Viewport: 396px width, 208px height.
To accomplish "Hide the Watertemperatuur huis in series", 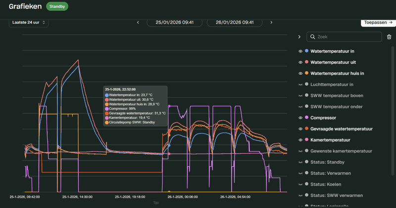I will 300,73.
